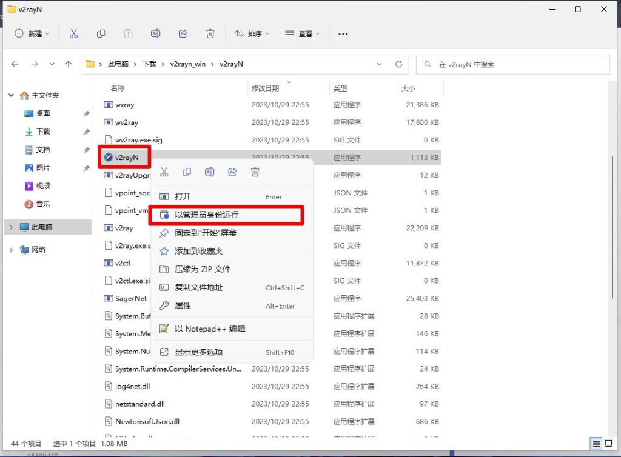Go back with the left arrow
621x457 pixels.
pos(15,64)
